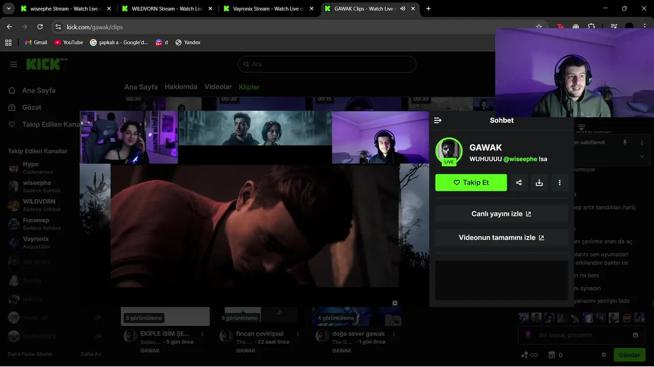Open the YouTube bookmark

pos(68,42)
